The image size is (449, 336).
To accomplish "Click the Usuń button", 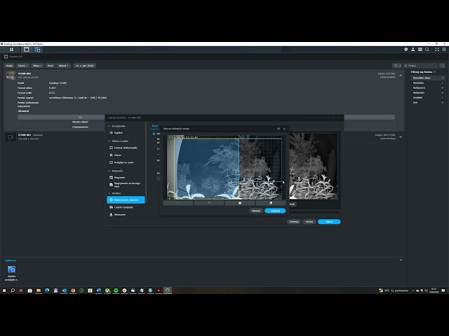I will pyautogui.click(x=50, y=66).
